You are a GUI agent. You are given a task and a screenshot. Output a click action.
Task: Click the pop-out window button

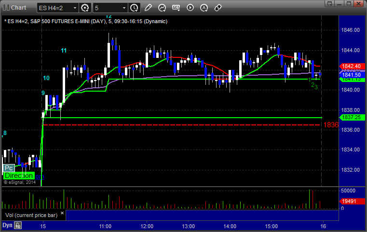(330, 3)
